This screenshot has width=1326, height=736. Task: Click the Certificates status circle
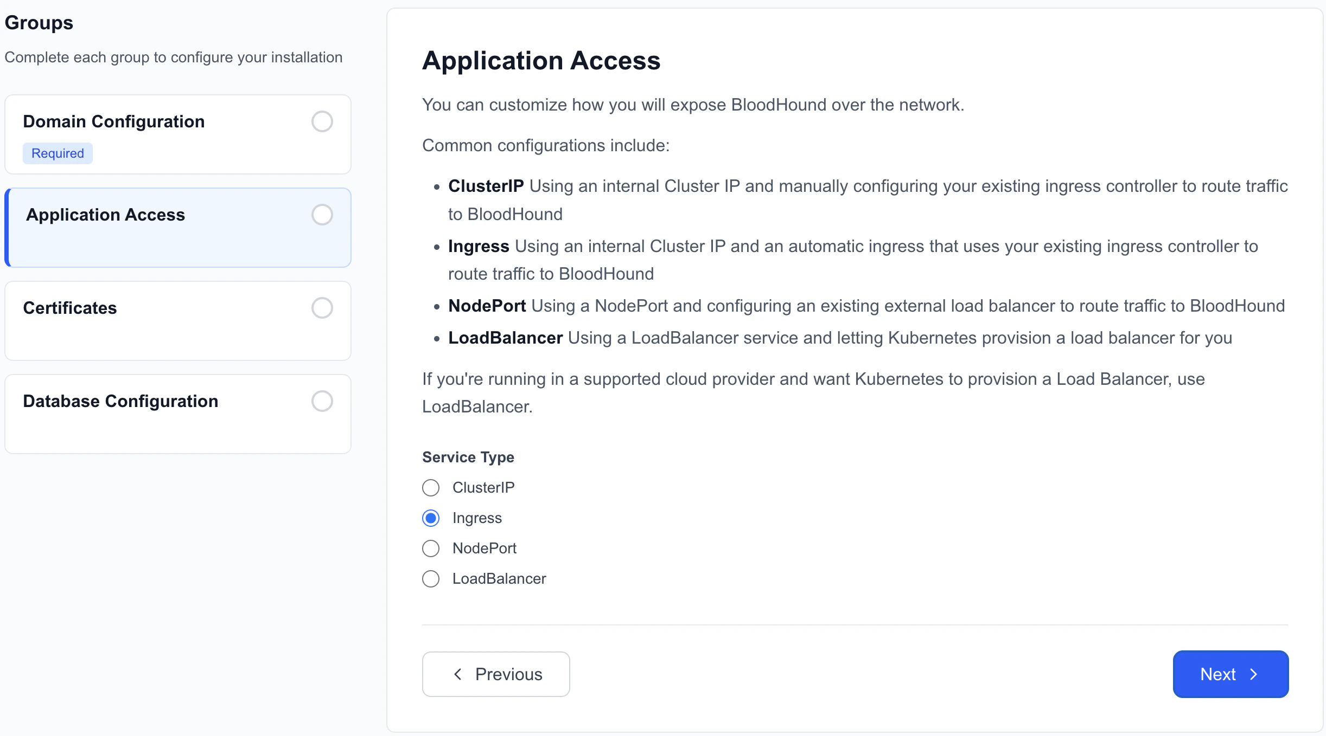[x=322, y=308]
